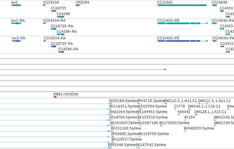Select protein lox2-PA
The image size is (234, 149).
pyautogui.click(x=16, y=41)
